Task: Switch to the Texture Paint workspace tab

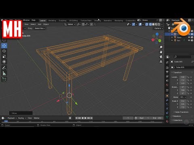Action: tap(86, 21)
